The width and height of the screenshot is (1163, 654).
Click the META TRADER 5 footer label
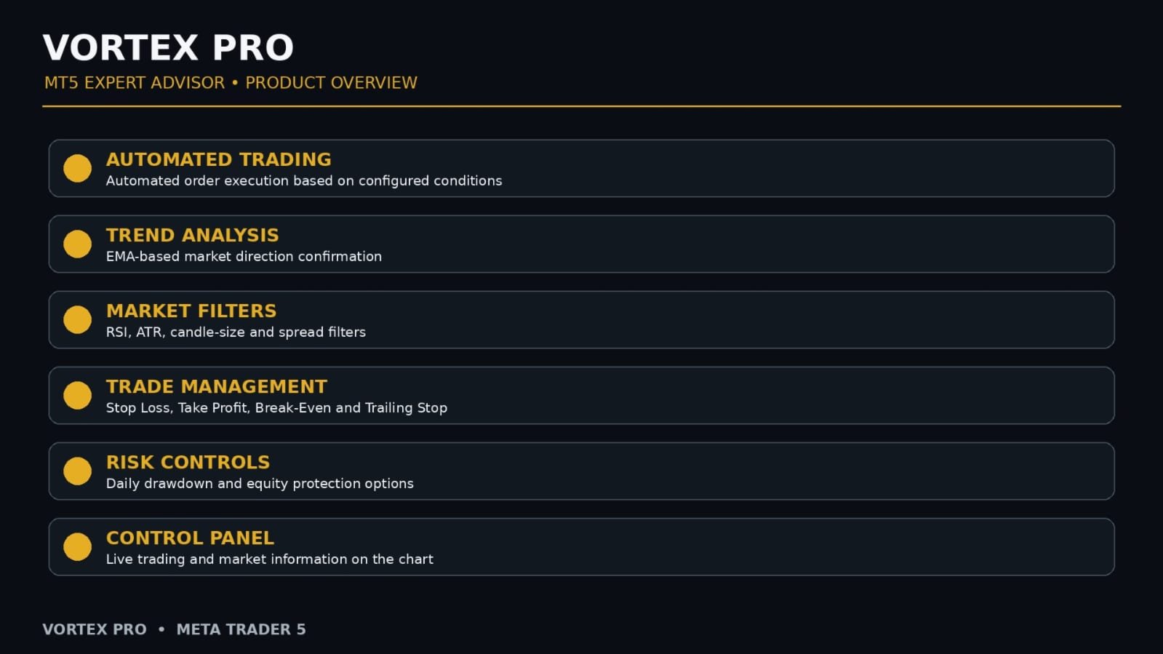[x=241, y=629]
